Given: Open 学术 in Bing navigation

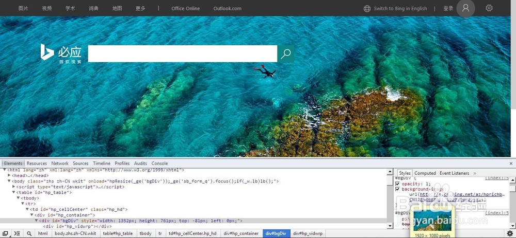Looking at the screenshot, I should (x=70, y=9).
